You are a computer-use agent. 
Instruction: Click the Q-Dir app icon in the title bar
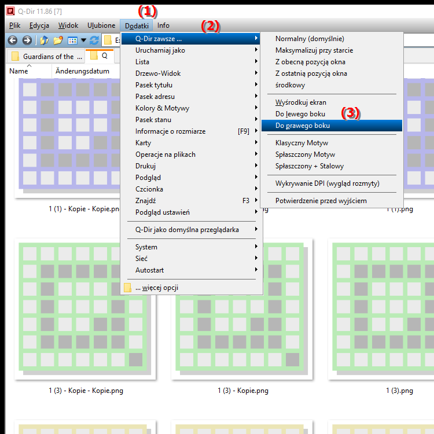click(10, 12)
